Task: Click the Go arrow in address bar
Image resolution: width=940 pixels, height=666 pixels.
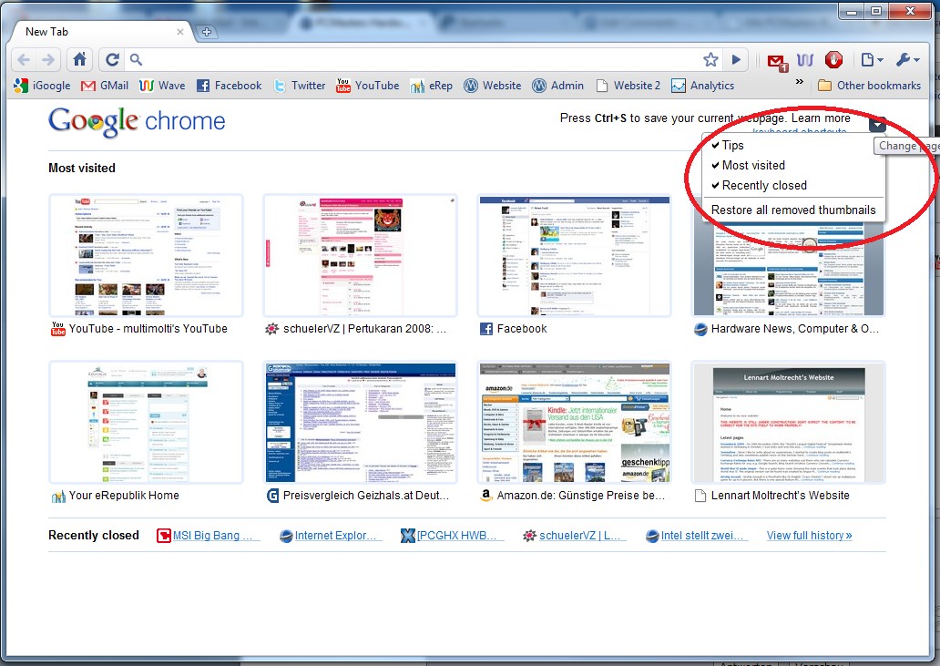Action: pyautogui.click(x=736, y=59)
